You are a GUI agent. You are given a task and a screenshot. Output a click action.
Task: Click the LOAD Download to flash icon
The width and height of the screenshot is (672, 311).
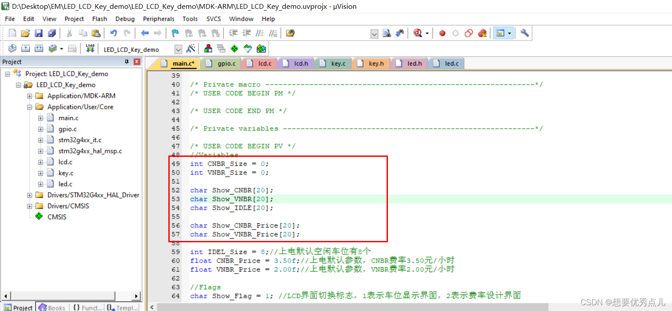point(90,49)
